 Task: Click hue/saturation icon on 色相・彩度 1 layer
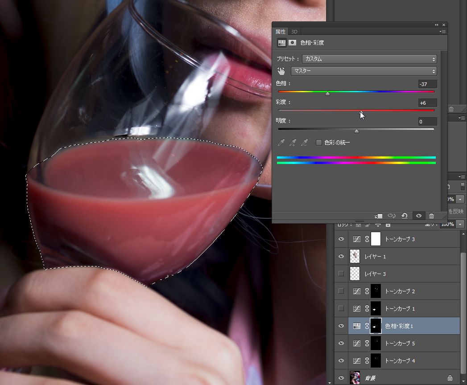click(x=356, y=326)
